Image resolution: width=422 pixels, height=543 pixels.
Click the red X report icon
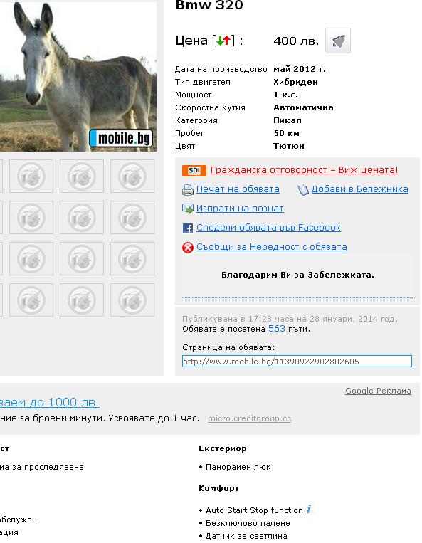click(x=188, y=247)
